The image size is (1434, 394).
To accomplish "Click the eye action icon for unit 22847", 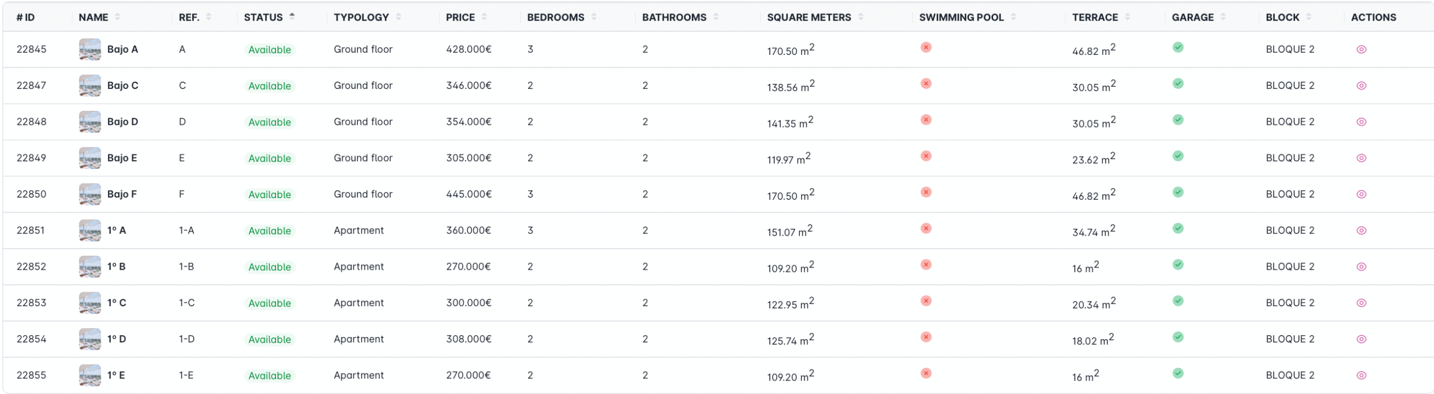I will (1361, 86).
